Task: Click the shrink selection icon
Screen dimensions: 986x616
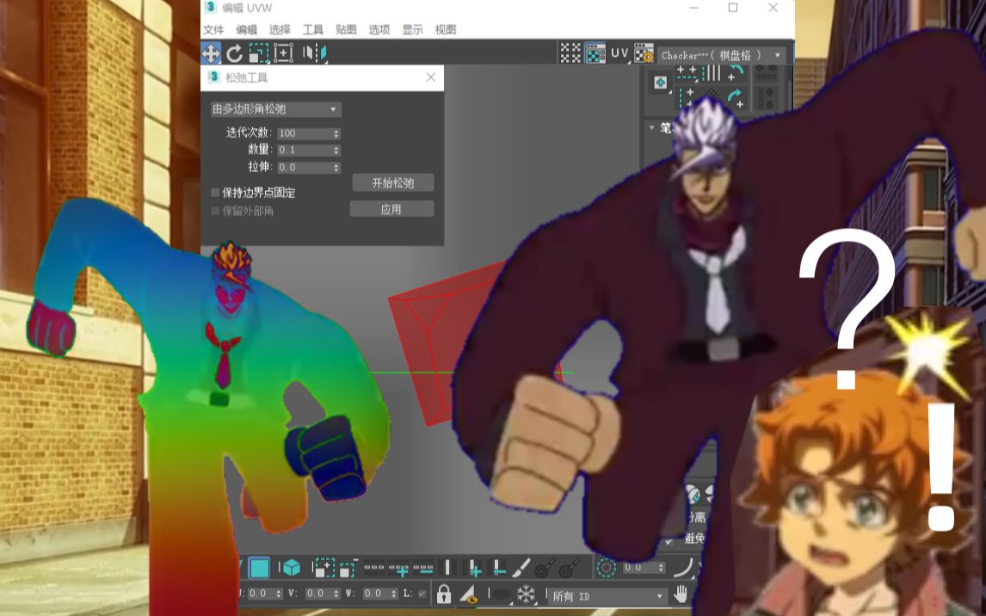Action: tap(348, 568)
